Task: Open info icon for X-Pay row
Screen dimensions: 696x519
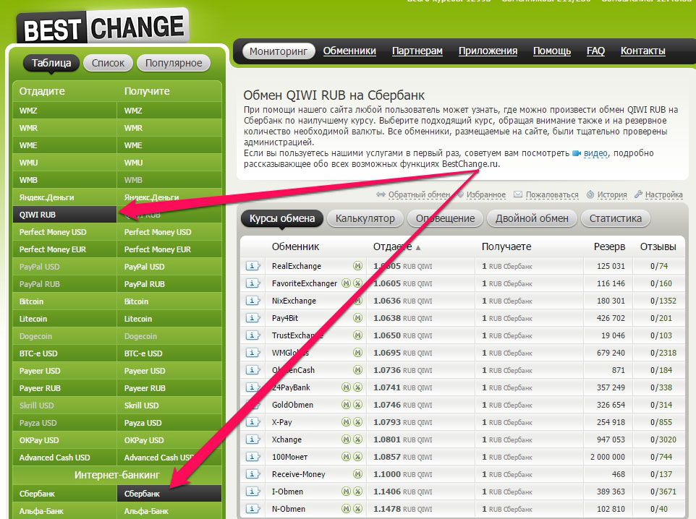Action: click(252, 422)
